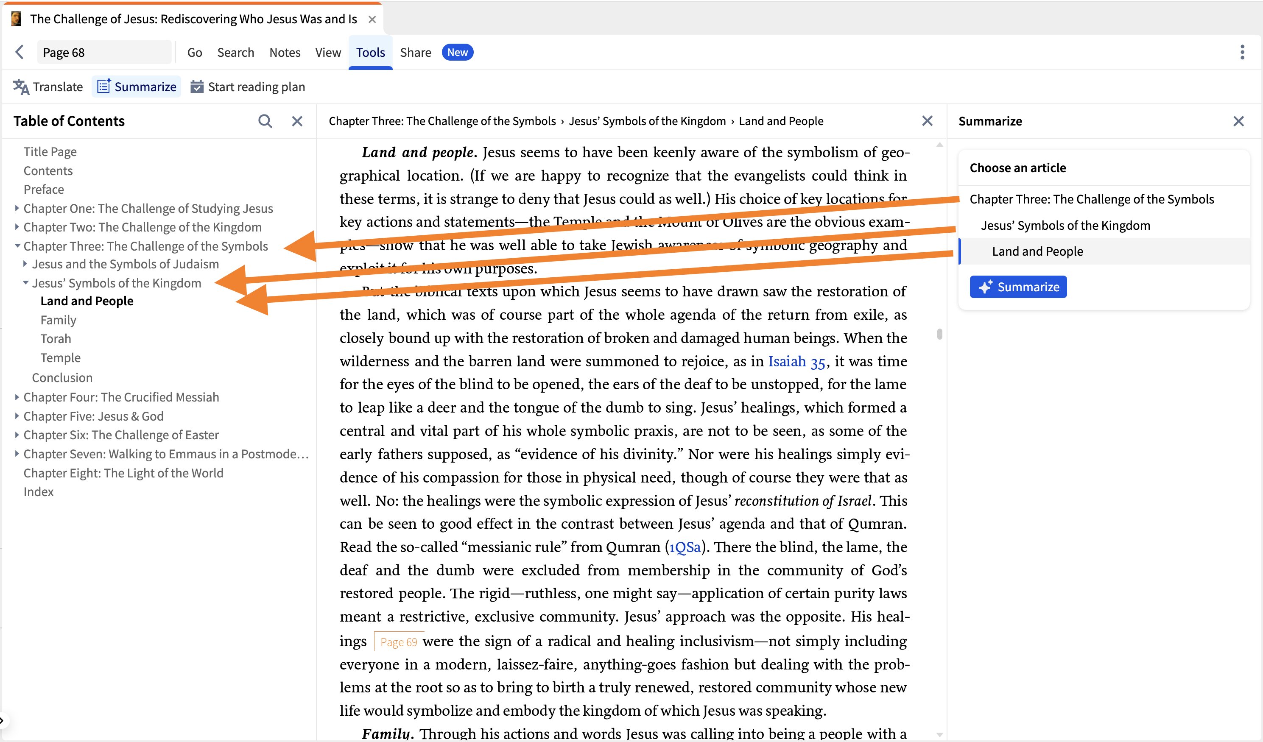
Task: Expand Chapter One: The Challenge of Studying Jesus
Action: click(x=17, y=208)
